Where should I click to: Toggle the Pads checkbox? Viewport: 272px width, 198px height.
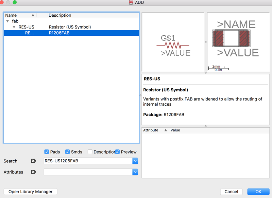47,152
